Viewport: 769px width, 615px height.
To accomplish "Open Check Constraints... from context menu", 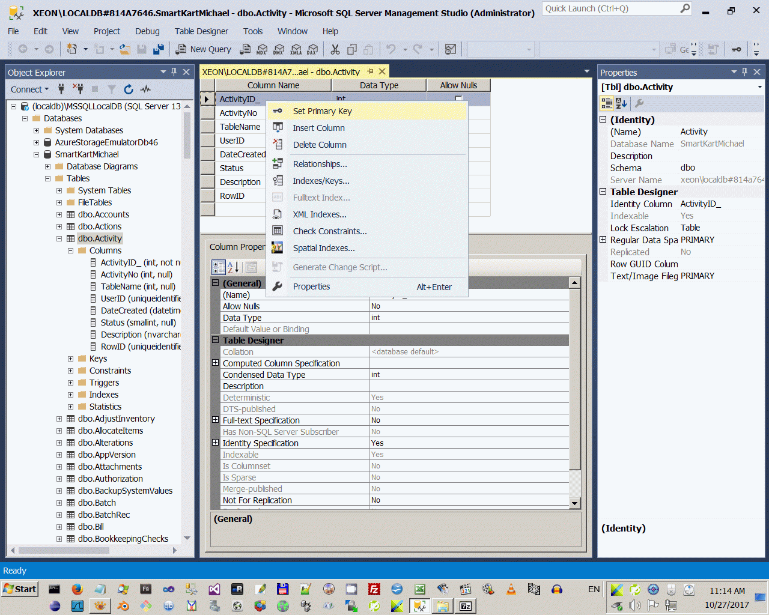I will (367, 231).
